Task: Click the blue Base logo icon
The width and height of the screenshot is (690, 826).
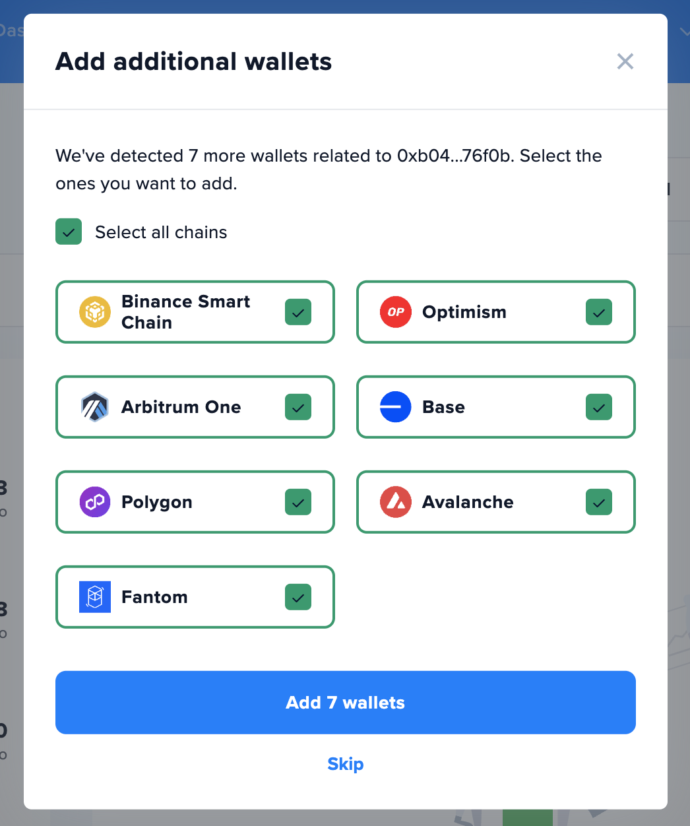Action: coord(396,407)
